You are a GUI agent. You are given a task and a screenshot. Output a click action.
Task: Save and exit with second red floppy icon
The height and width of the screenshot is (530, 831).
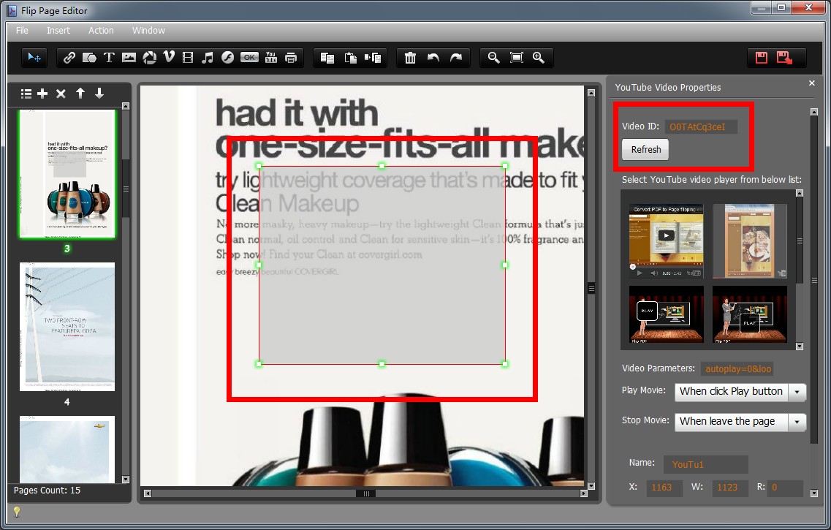(x=784, y=58)
